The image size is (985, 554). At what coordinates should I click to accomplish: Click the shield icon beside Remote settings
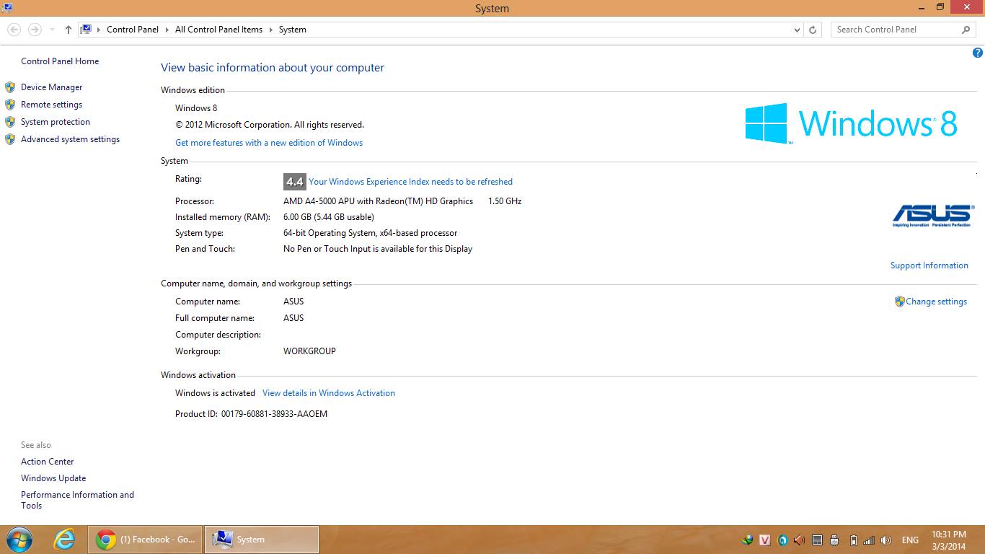10,105
